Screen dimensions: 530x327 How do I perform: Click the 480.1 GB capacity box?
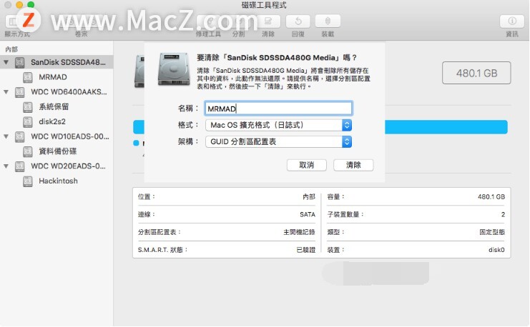point(476,73)
